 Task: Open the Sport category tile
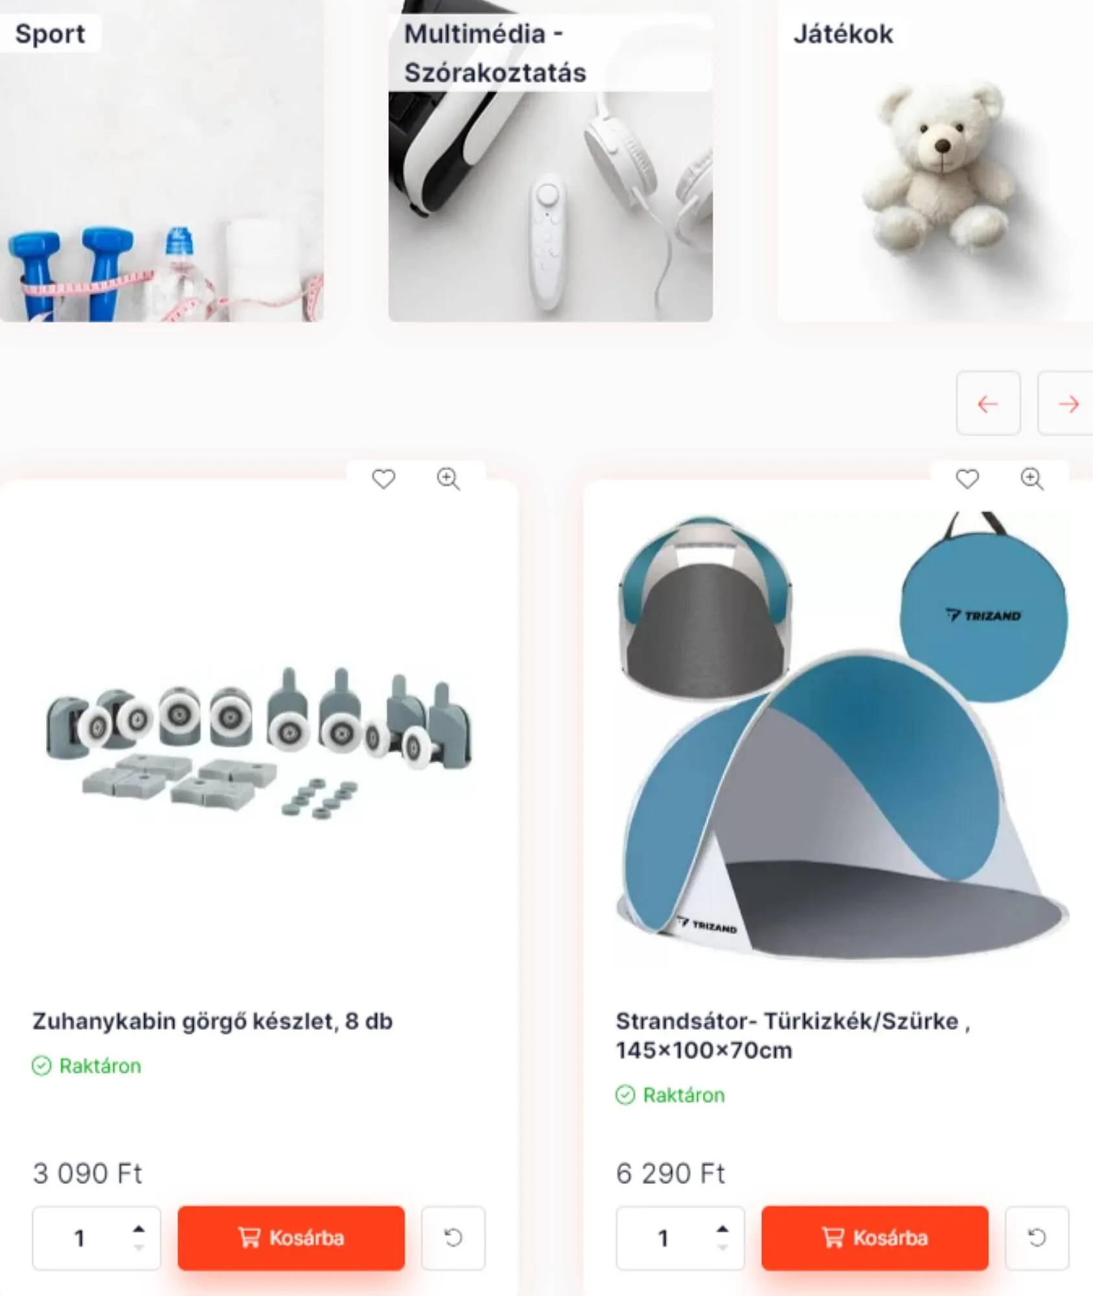point(161,161)
